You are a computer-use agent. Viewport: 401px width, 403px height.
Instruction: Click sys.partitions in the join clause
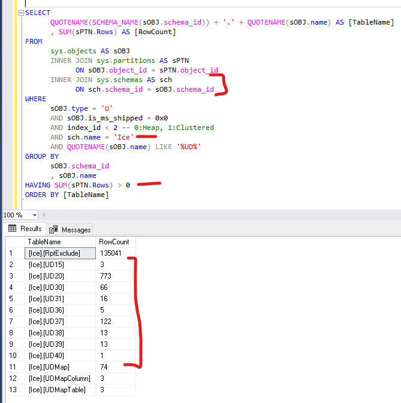point(126,60)
